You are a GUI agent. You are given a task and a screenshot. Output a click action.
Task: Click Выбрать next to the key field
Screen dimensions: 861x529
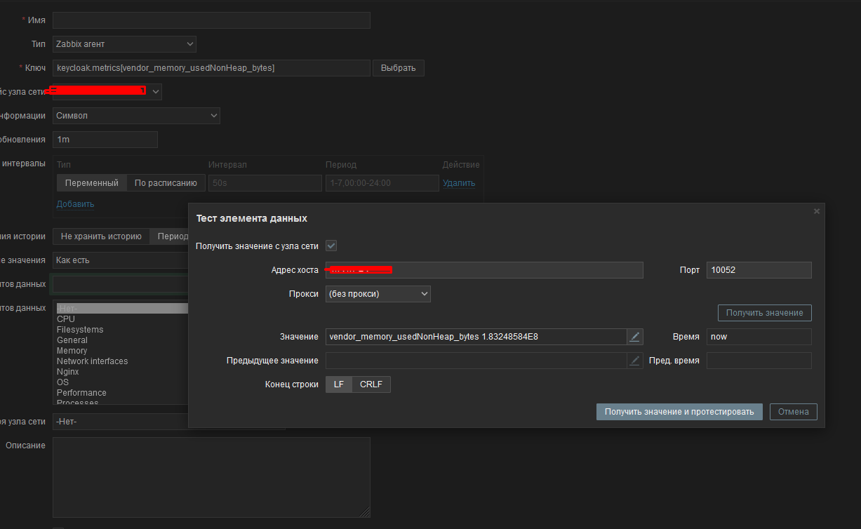click(398, 67)
